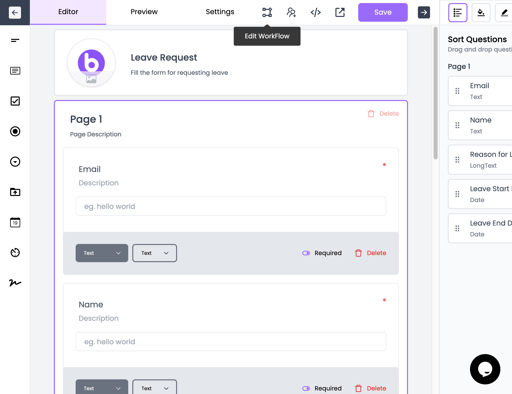Viewport: 512px width, 394px height.
Task: Select the external link/preview toolbar icon
Action: [340, 12]
